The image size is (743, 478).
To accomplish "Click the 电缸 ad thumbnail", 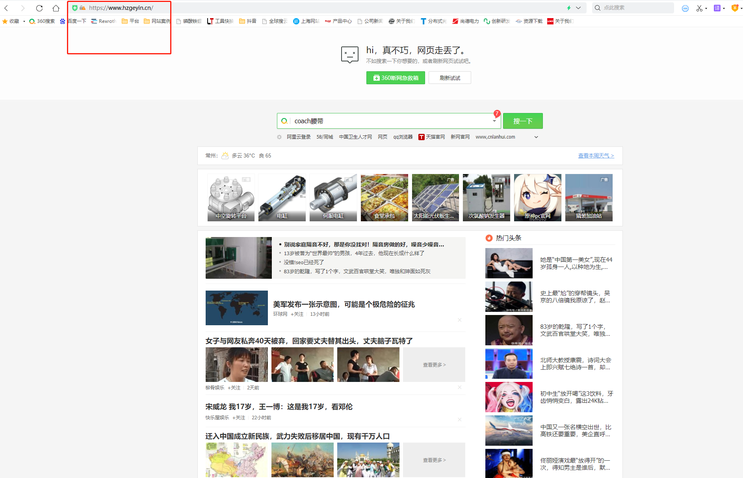I will (x=282, y=198).
